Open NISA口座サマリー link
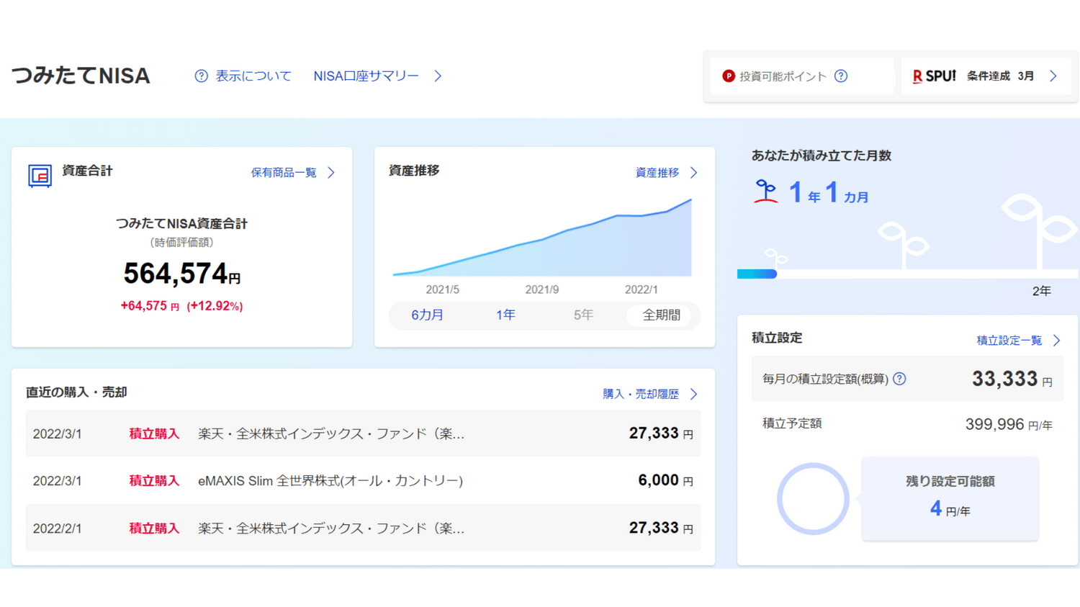Viewport: 1080px width, 607px height. pos(366,76)
